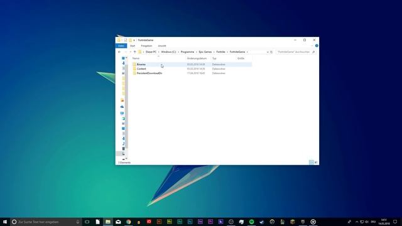Select OneDrive cloud icon in navigation pane
The width and height of the screenshot is (402, 226).
click(x=122, y=107)
